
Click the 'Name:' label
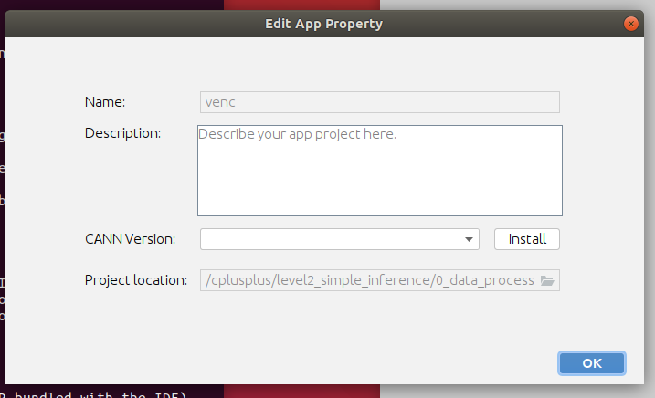tap(105, 102)
